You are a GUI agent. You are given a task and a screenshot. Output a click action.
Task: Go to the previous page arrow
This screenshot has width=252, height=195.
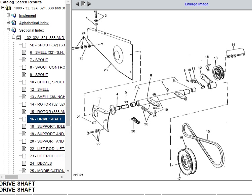point(77,4)
